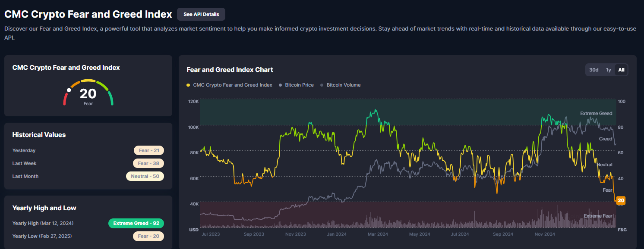The image size is (644, 249).
Task: Click the "Fear - 38" badge beside Last Week
Action: coord(148,163)
